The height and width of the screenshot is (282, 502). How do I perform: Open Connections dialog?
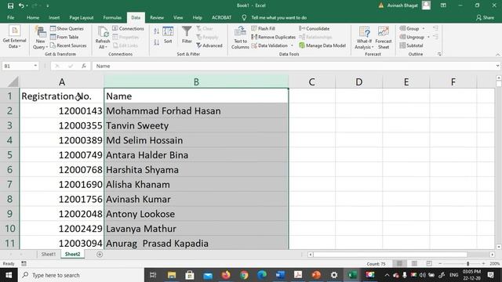click(x=128, y=28)
